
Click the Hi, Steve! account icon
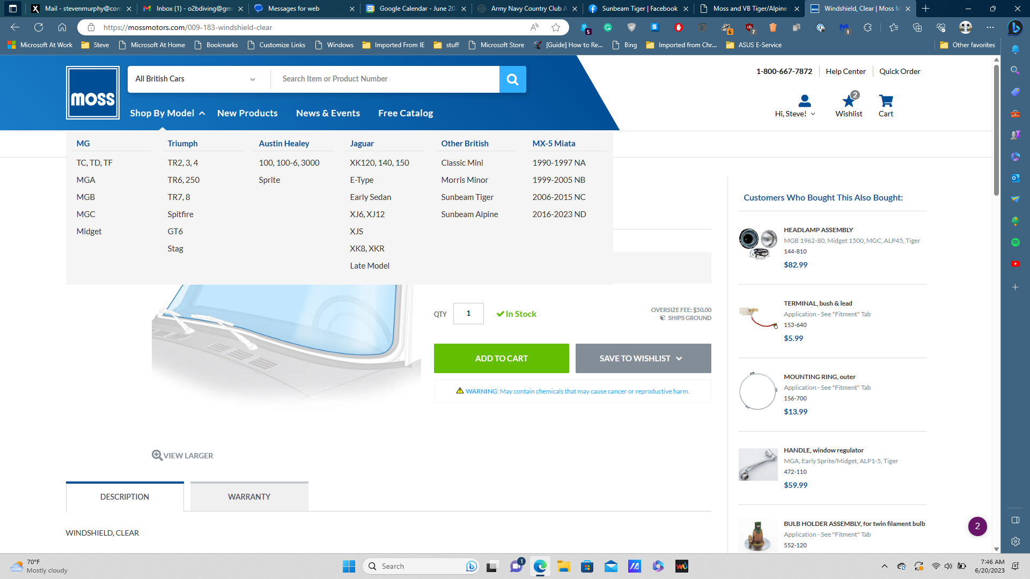[x=804, y=101]
